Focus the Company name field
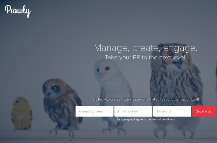This screenshot has height=143, width=217. (x=95, y=111)
